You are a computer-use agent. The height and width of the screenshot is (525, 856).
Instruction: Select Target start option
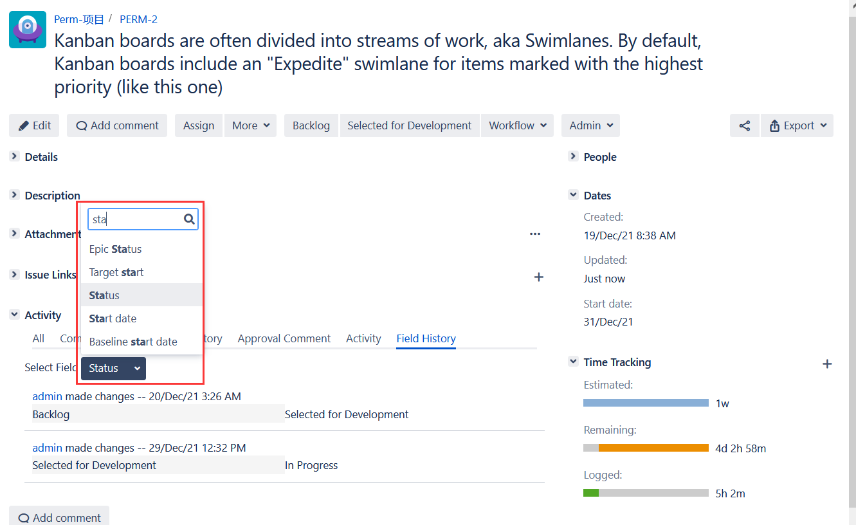(x=141, y=272)
